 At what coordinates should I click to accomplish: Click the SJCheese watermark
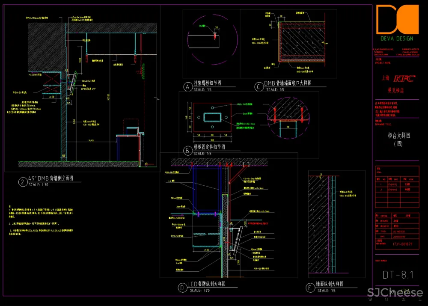pyautogui.click(x=395, y=294)
